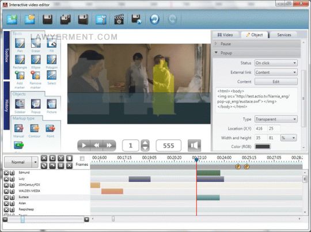Decrease frame number with the down stepper arrow
Screen dimensions: 311x232
coord(145,149)
